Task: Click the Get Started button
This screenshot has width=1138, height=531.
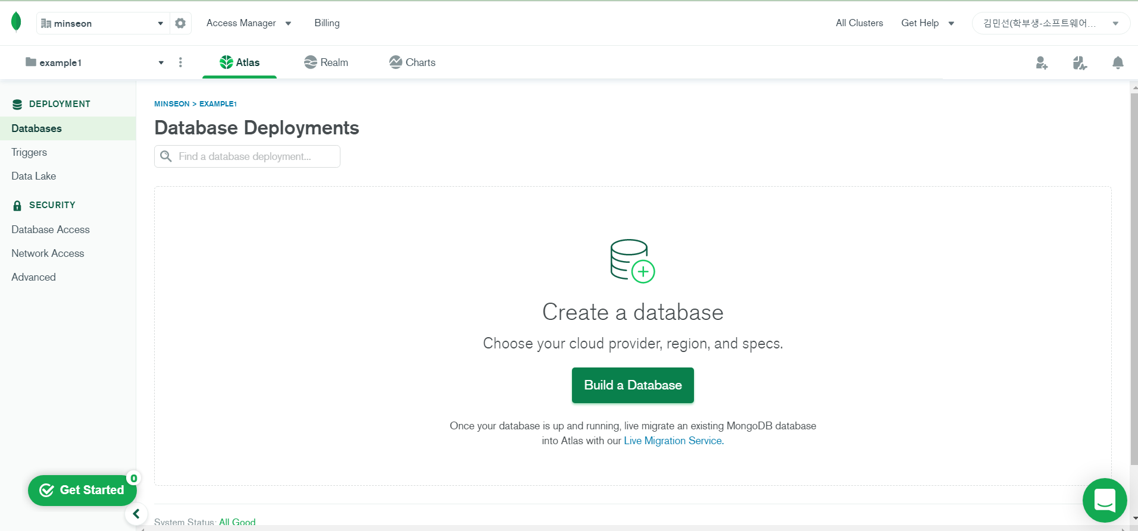Action: click(x=82, y=491)
